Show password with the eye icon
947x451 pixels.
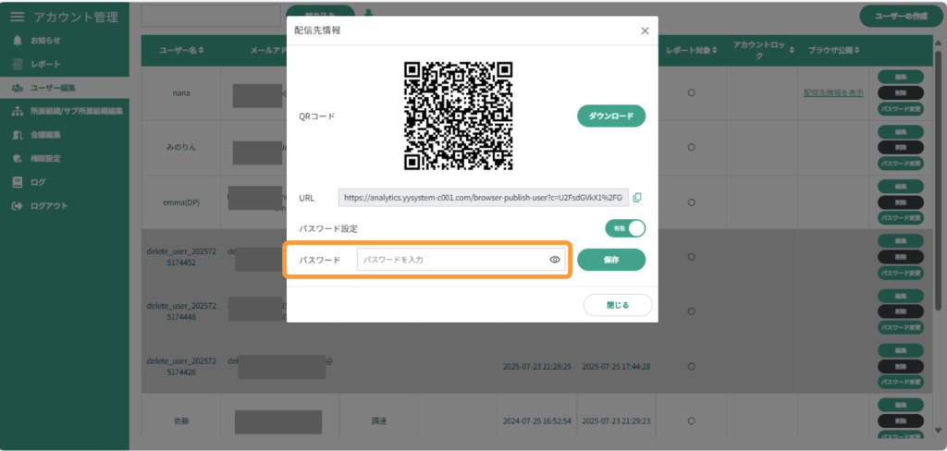[x=555, y=260]
